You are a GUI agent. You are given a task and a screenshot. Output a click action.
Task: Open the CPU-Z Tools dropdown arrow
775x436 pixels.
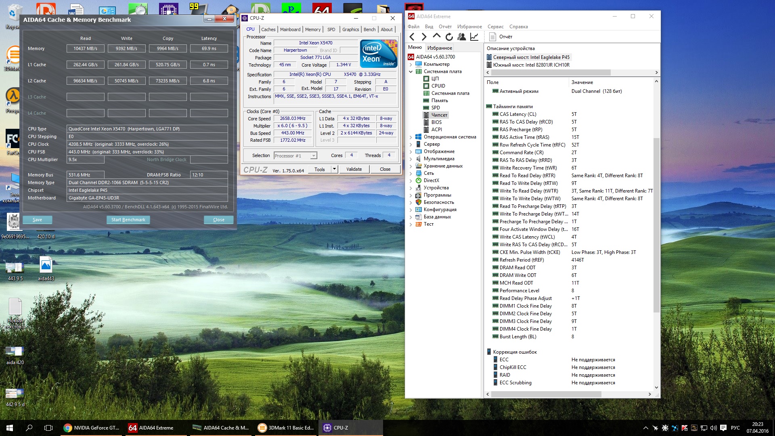click(x=334, y=169)
